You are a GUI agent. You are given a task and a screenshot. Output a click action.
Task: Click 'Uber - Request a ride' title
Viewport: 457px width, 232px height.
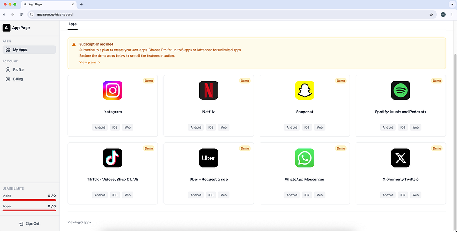(208, 180)
